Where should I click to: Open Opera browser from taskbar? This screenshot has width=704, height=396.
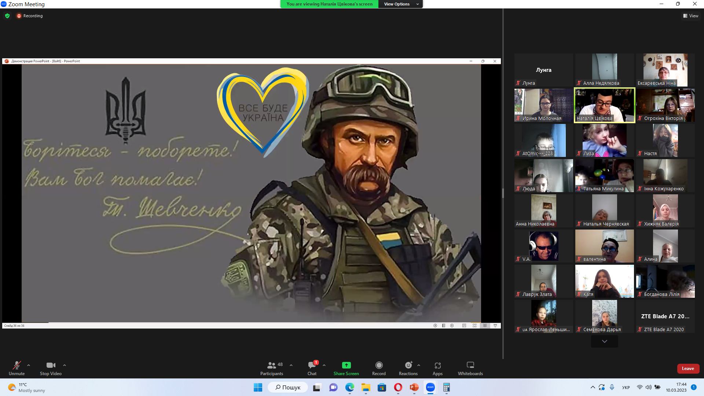coord(398,387)
